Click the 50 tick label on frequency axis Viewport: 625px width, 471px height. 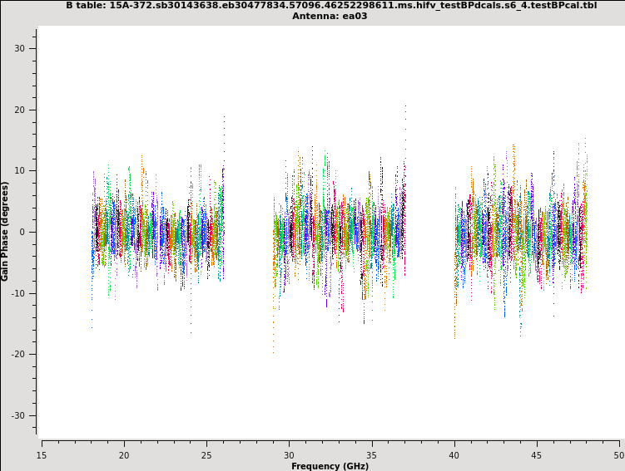(x=618, y=454)
